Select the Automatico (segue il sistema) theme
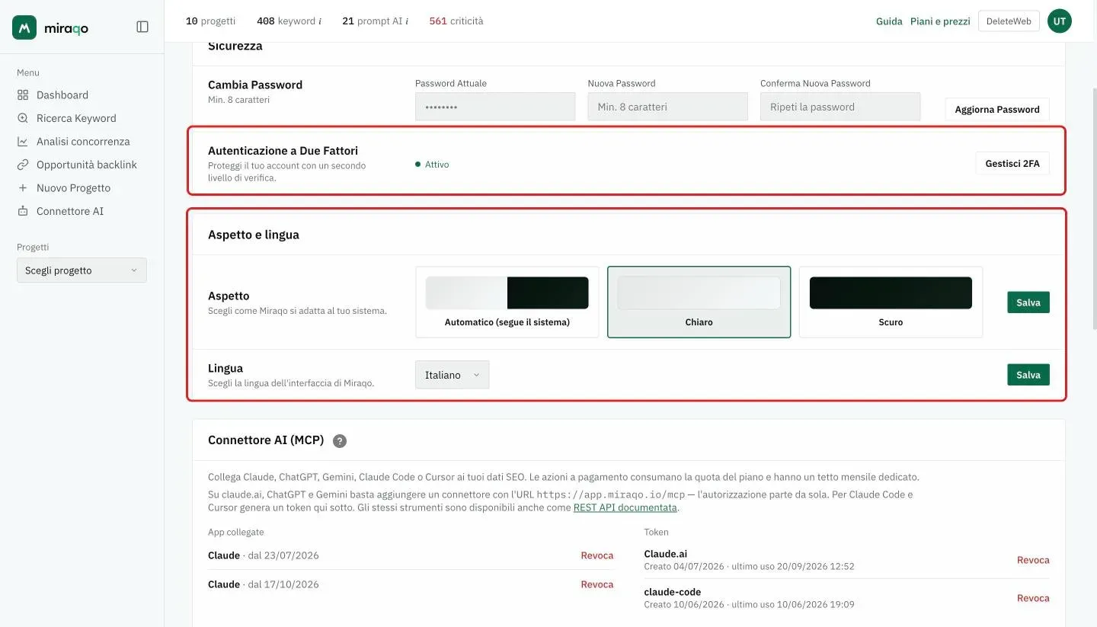This screenshot has width=1097, height=627. click(x=507, y=302)
